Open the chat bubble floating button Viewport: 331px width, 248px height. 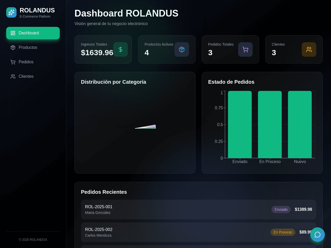tap(318, 235)
